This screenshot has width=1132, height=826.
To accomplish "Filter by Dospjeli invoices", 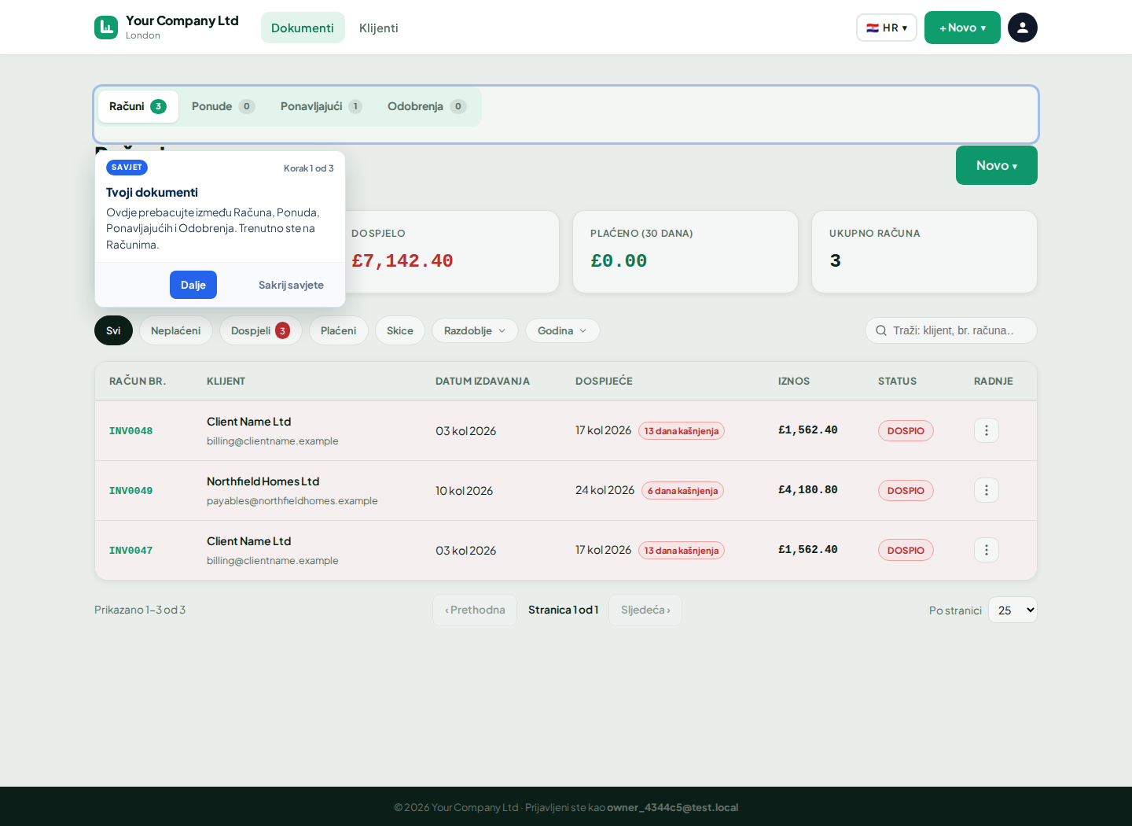I will (x=260, y=330).
